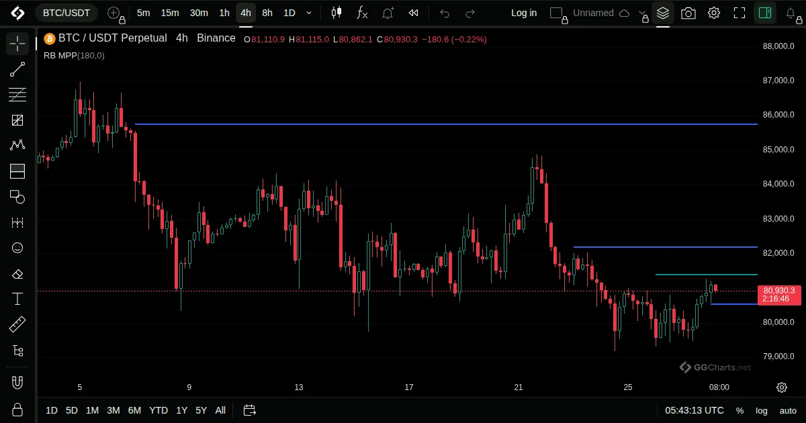Open the emoji sticker tool
The image size is (806, 423).
pos(17,248)
